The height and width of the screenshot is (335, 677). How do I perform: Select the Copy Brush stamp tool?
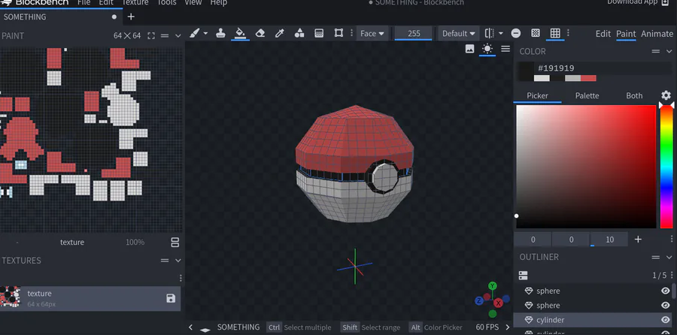click(220, 33)
